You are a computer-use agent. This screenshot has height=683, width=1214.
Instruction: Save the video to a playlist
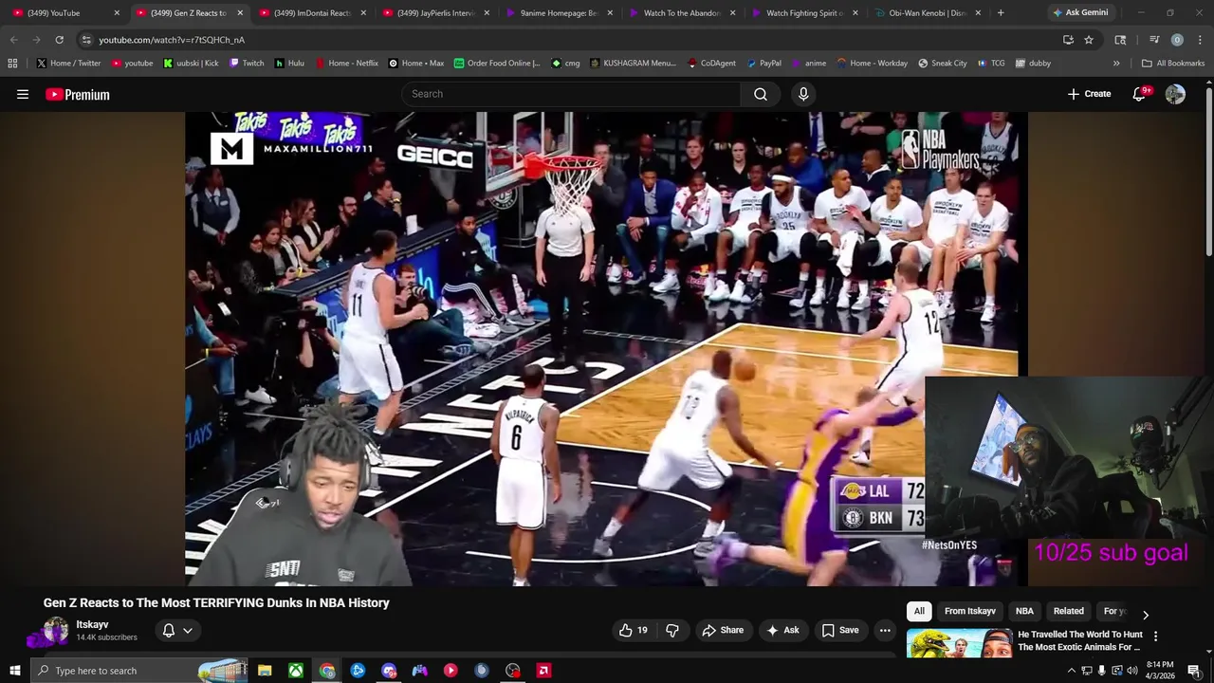tap(840, 630)
